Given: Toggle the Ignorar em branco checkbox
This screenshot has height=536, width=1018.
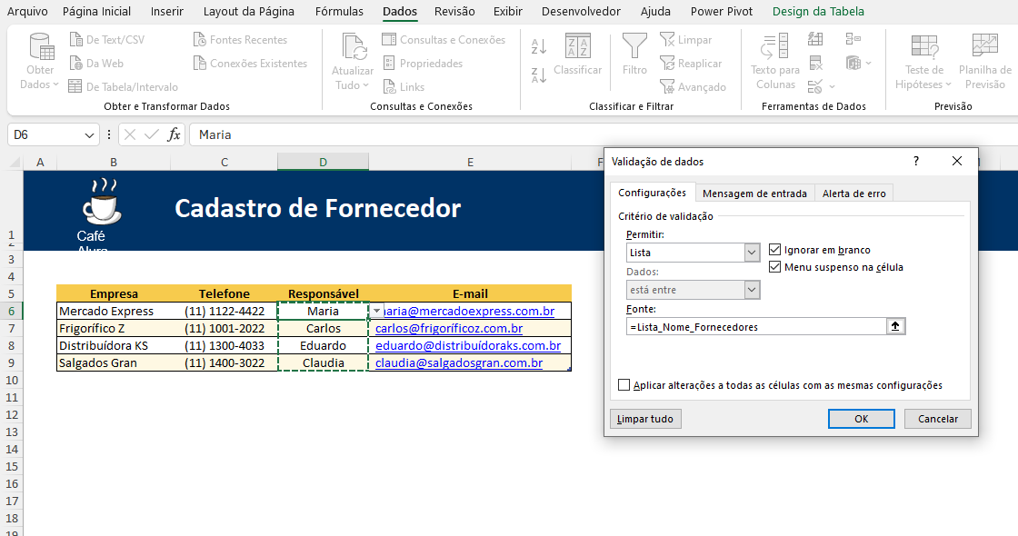Looking at the screenshot, I should point(774,250).
